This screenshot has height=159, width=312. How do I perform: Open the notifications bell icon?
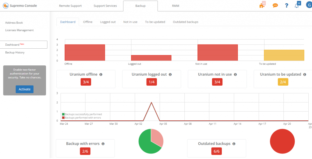click(x=297, y=5)
